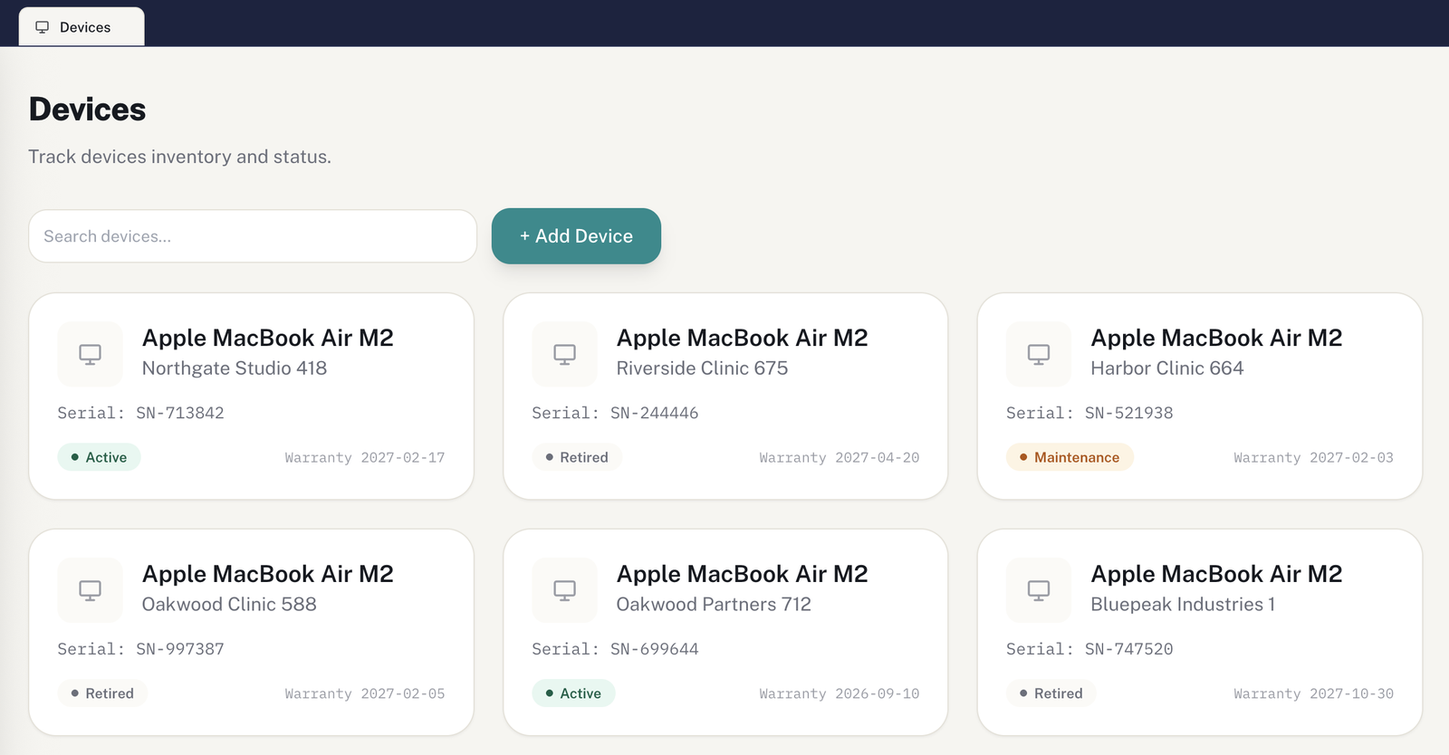Open Riverside Clinic 675 location text
Image resolution: width=1449 pixels, height=755 pixels.
[x=702, y=368]
